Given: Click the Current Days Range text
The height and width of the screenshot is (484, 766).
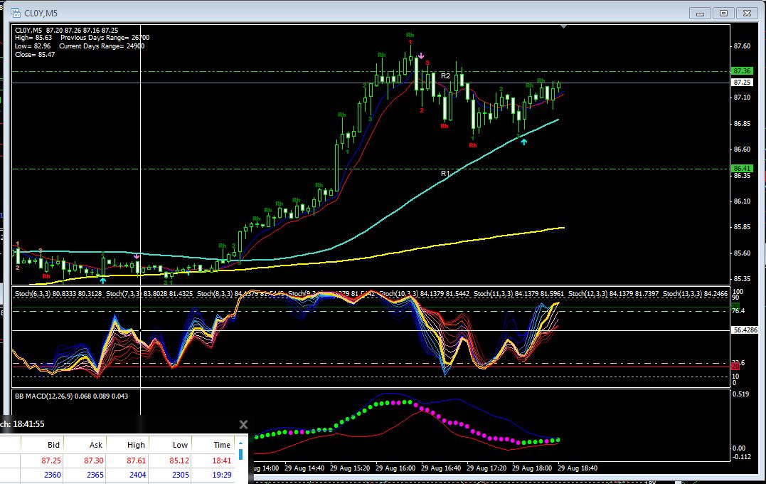Looking at the screenshot, I should point(102,46).
